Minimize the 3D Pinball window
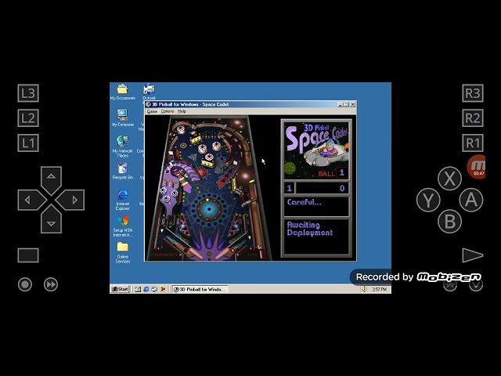 tap(341, 104)
